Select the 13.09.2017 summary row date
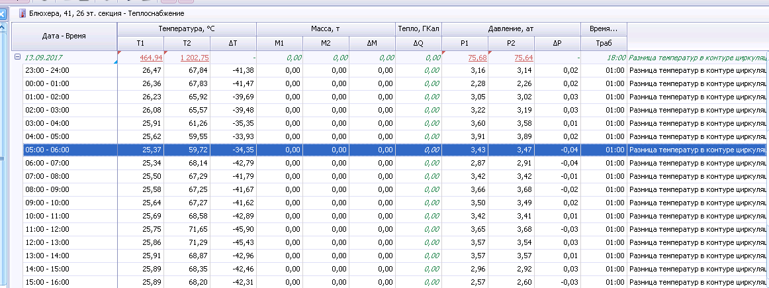Image resolution: width=769 pixels, height=288 pixels. pyautogui.click(x=44, y=58)
